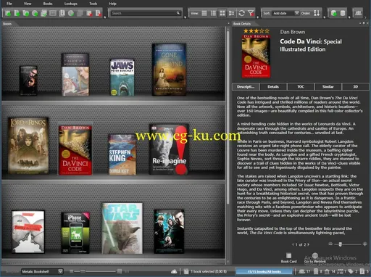
Task: Click the publishers icon showing 14
Action: pyautogui.click(x=327, y=271)
